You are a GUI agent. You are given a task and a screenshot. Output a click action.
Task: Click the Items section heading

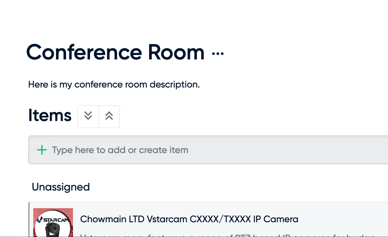pos(50,115)
